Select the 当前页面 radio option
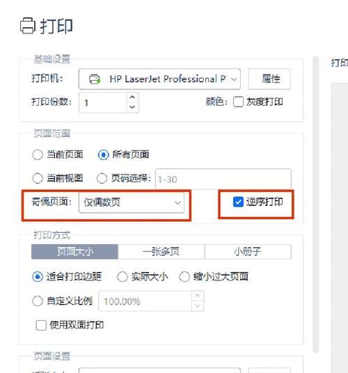The width and height of the screenshot is (348, 373). [x=38, y=155]
